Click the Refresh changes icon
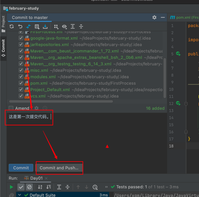 pos(12,27)
